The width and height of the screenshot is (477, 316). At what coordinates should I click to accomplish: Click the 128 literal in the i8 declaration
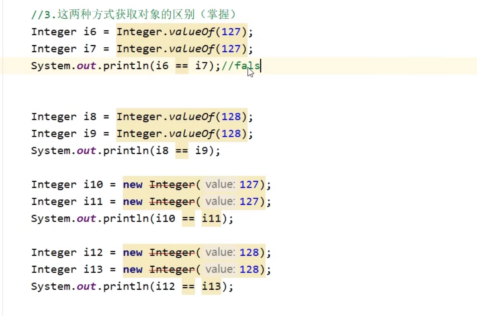click(231, 117)
